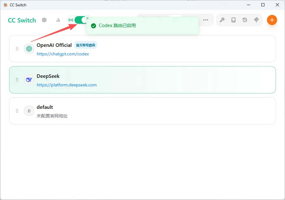Click the Codex 路由已启用 message text
The height and width of the screenshot is (200, 285).
[x=117, y=26]
